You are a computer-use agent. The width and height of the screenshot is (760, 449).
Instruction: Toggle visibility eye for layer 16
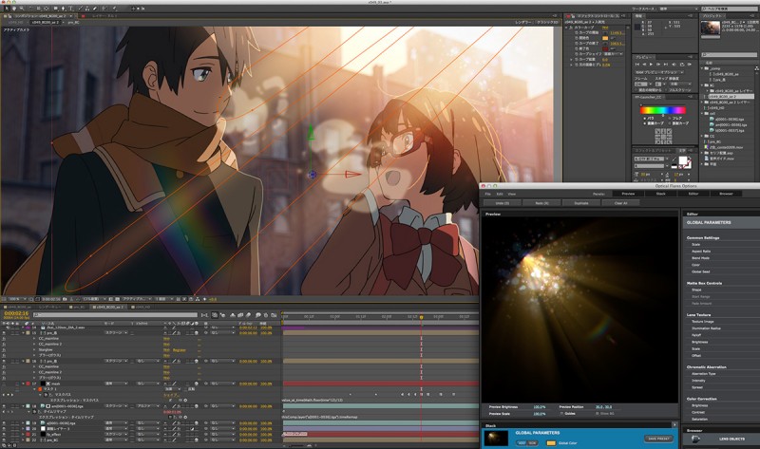(x=4, y=362)
